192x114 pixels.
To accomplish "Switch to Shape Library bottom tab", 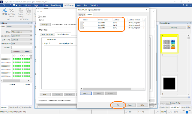I will [165, 107].
